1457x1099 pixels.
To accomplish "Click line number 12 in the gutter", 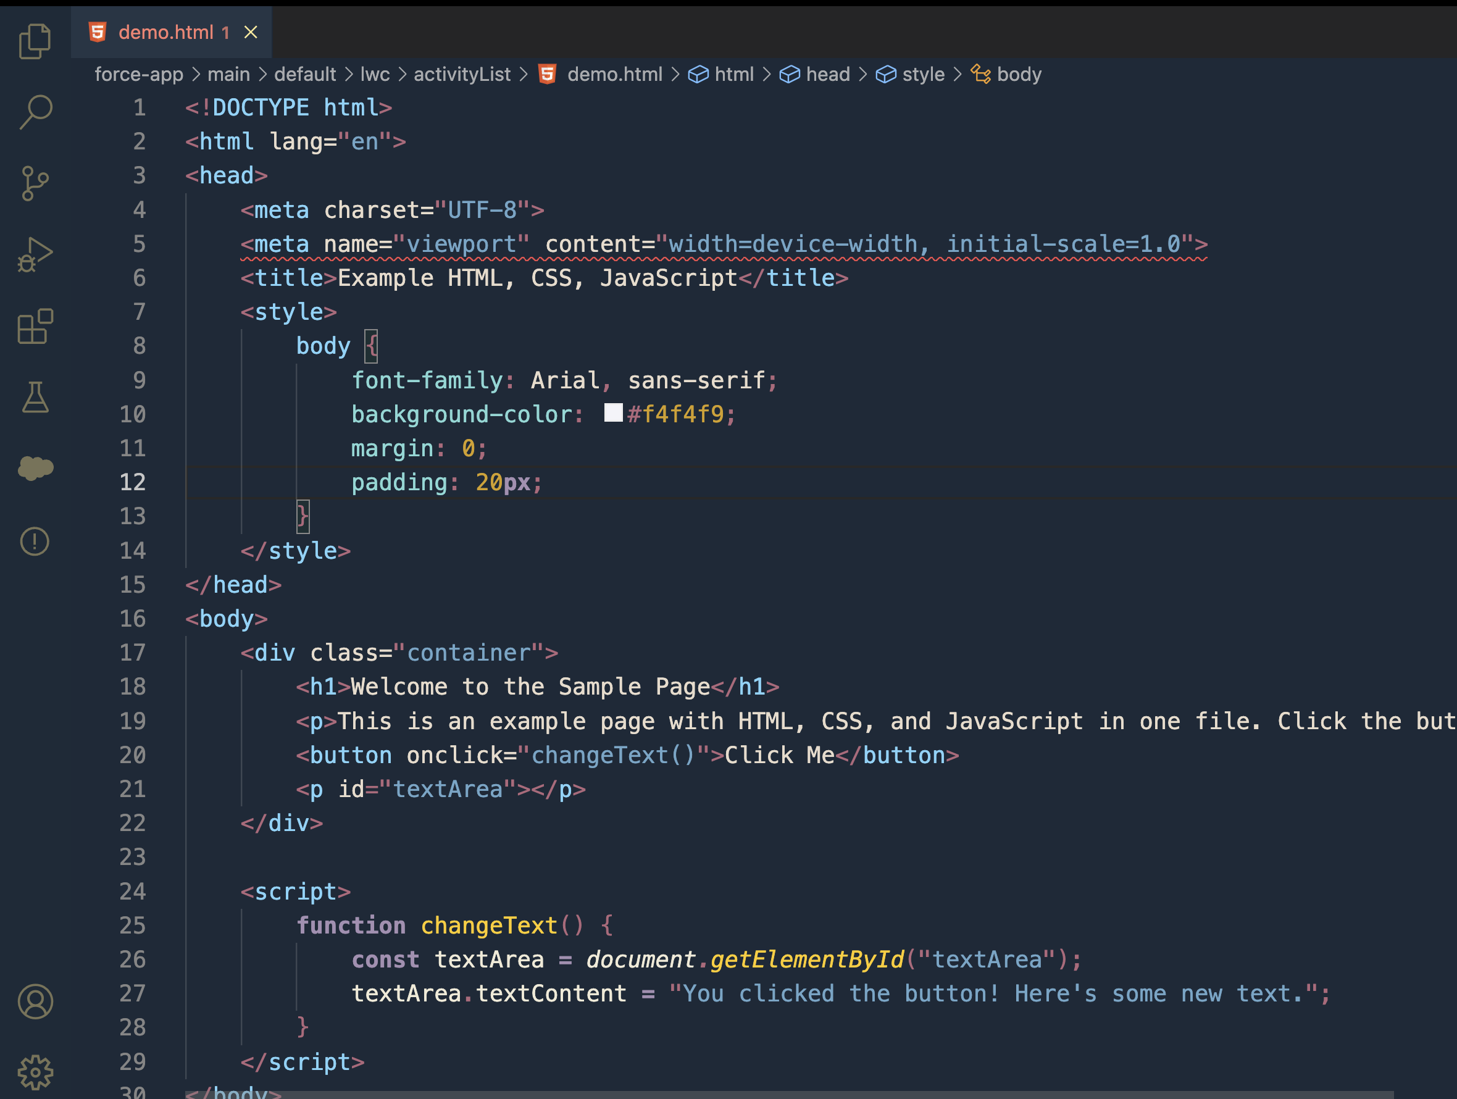I will pyautogui.click(x=132, y=482).
